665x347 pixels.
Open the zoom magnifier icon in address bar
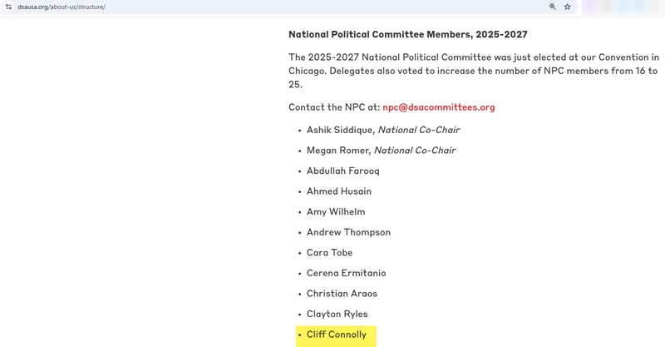(x=553, y=7)
